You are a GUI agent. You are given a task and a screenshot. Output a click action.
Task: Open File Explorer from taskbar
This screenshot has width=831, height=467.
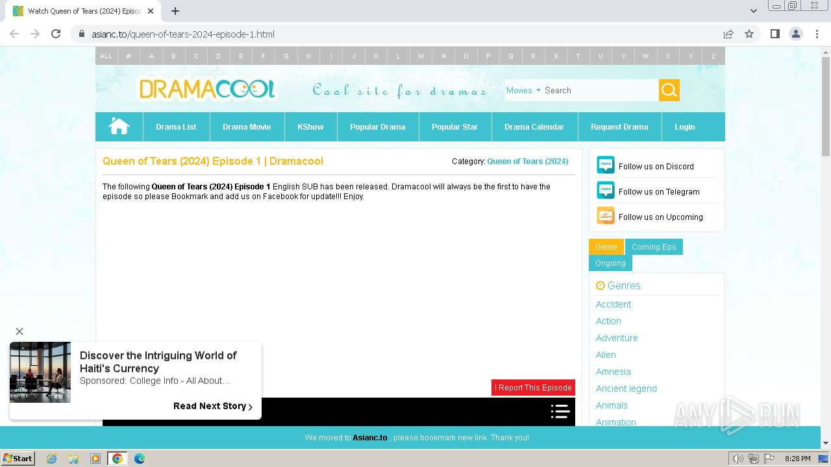(x=73, y=459)
